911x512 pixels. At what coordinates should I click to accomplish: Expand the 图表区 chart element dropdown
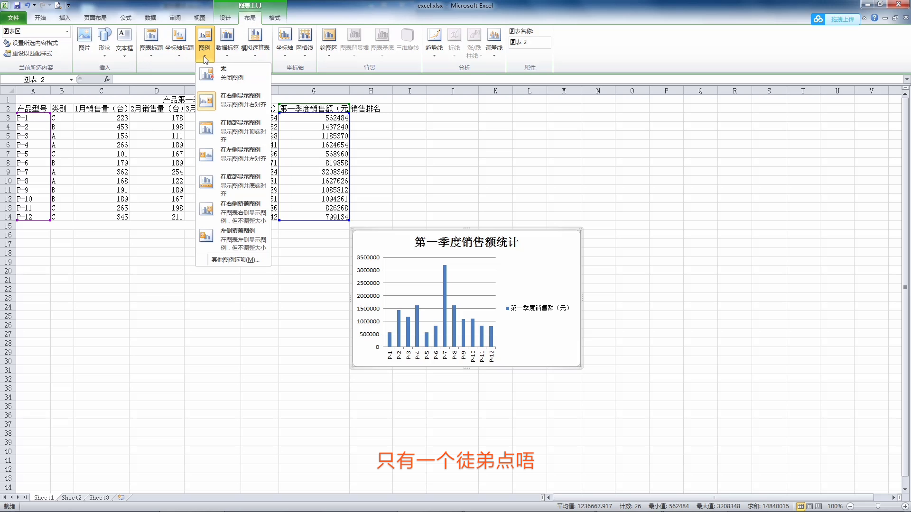(67, 31)
